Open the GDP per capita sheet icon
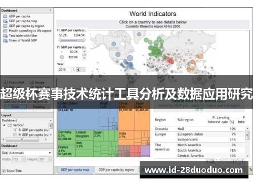The width and height of the screenshot is (253, 183). coord(5,16)
